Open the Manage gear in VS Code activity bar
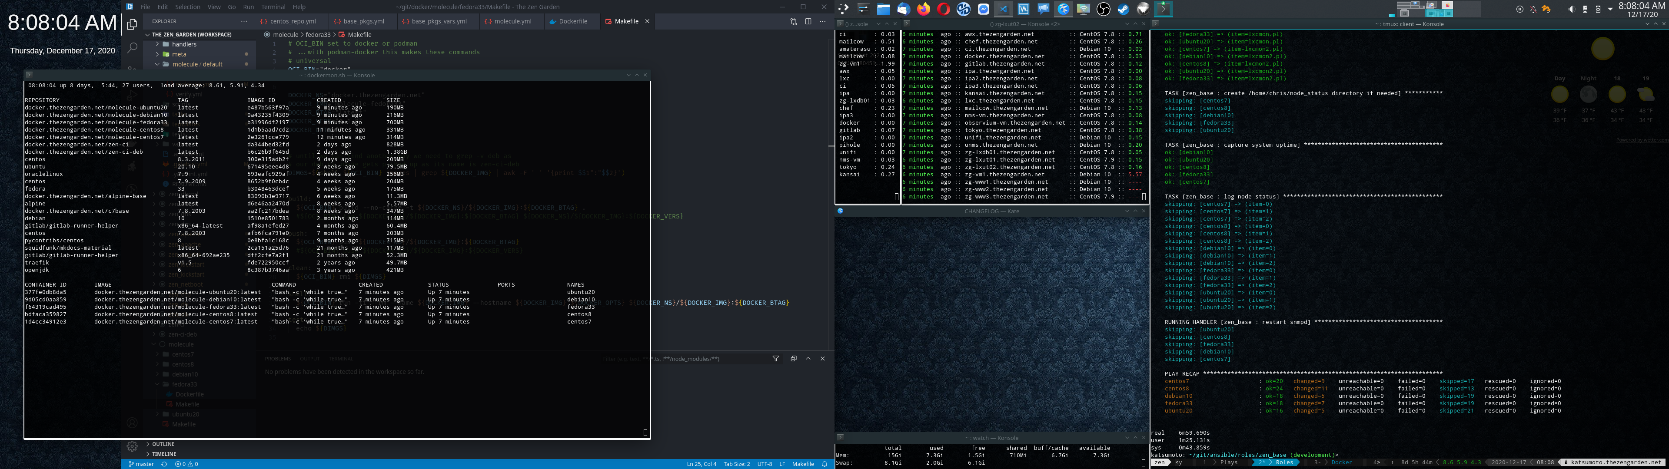1669x469 pixels. point(132,446)
